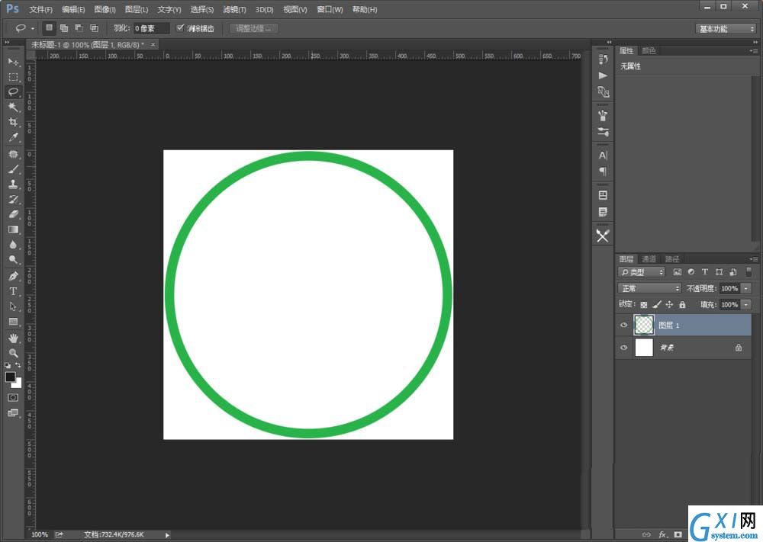
Task: Open the Character panel icon
Action: [603, 156]
